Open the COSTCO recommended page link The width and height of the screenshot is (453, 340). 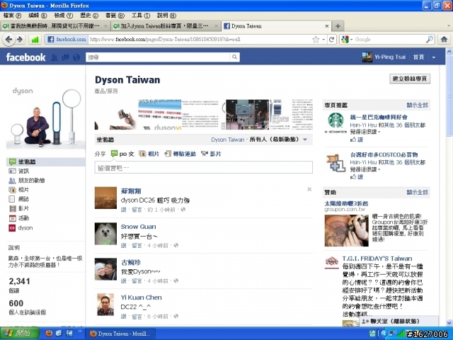tap(384, 154)
